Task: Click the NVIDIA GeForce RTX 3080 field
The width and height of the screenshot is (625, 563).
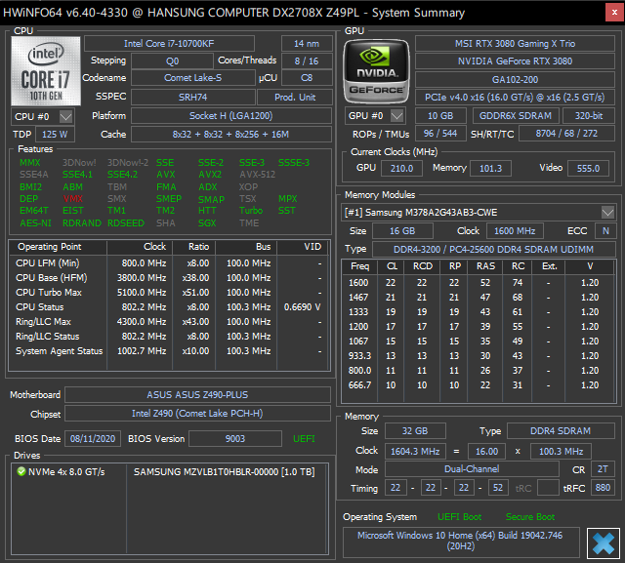Action: 515,61
